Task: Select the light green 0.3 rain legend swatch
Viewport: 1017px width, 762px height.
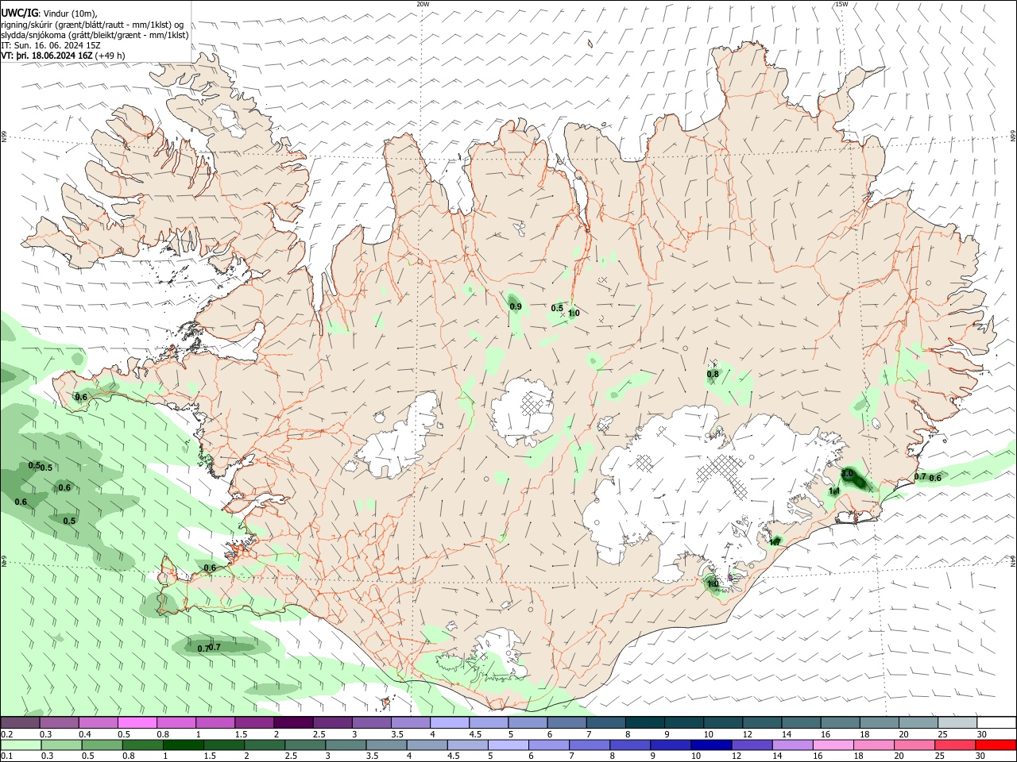Action: [x=62, y=745]
